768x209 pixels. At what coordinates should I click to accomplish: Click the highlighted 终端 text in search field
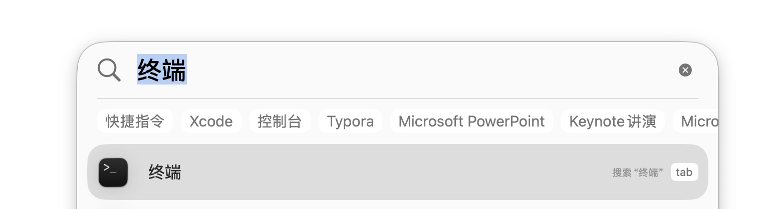tap(162, 69)
